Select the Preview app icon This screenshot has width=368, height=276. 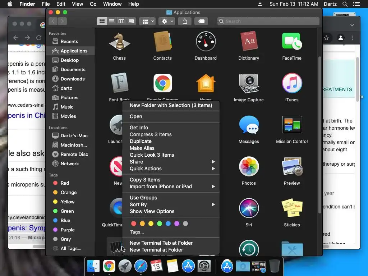coord(292,166)
